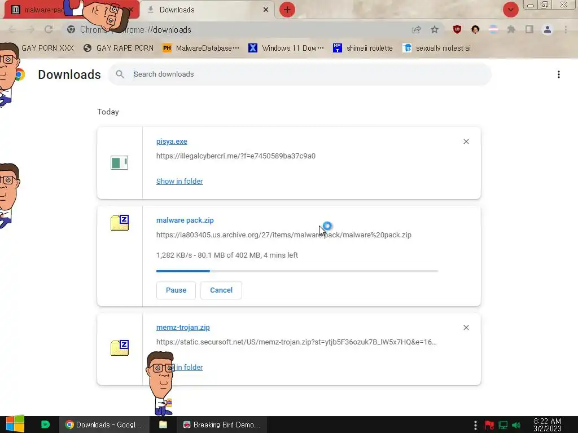Click the Downloads page title
The width and height of the screenshot is (578, 433).
(69, 75)
